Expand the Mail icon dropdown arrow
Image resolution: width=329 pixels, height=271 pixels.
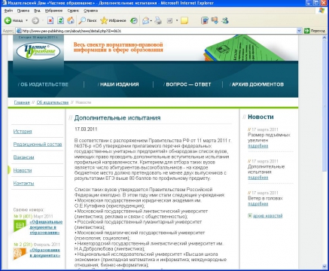pyautogui.click(x=151, y=20)
